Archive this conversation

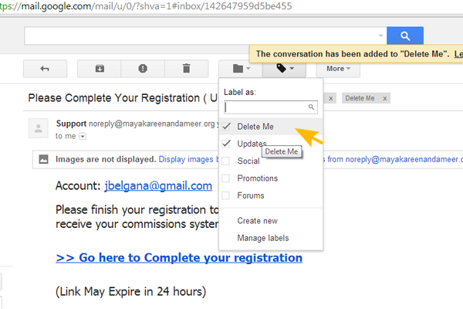coord(100,69)
